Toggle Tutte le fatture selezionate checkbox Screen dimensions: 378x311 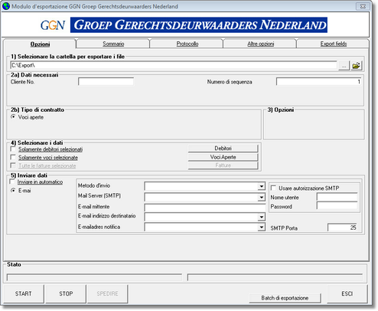point(13,165)
